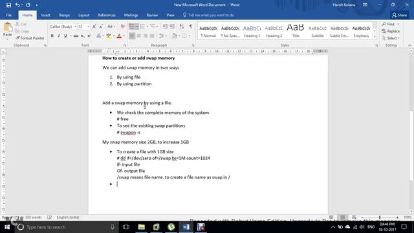The height and width of the screenshot is (233, 414).
Task: Open the Change Case dropdown
Action: pos(111,27)
